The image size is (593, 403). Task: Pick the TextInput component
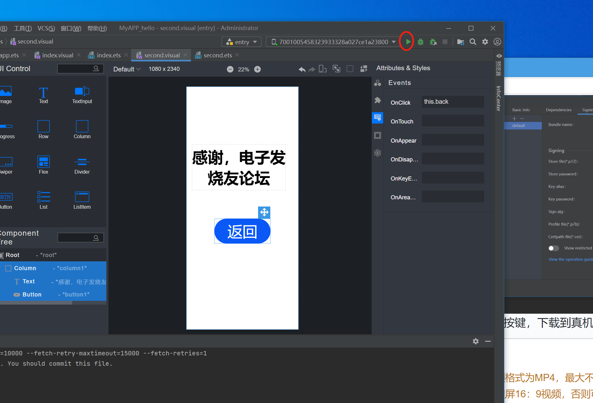82,95
